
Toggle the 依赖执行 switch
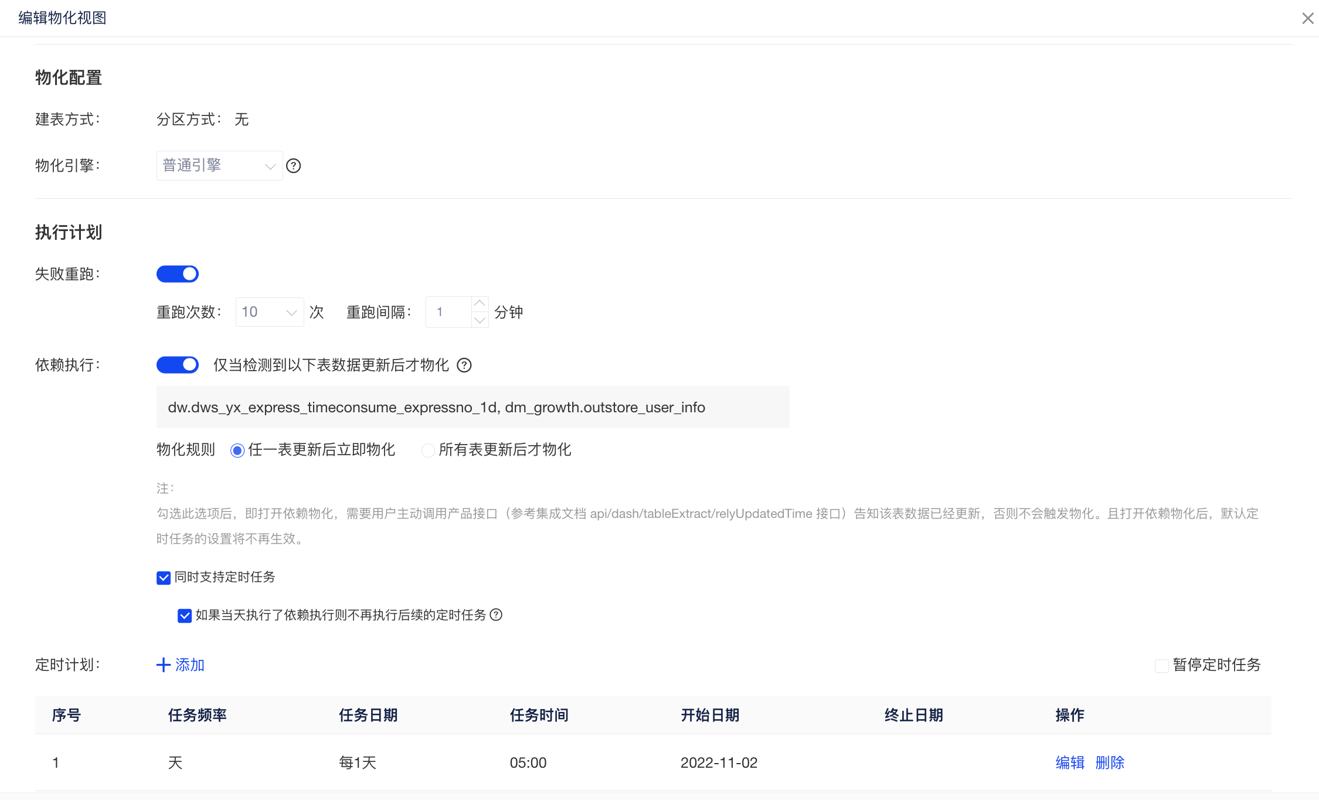point(178,365)
